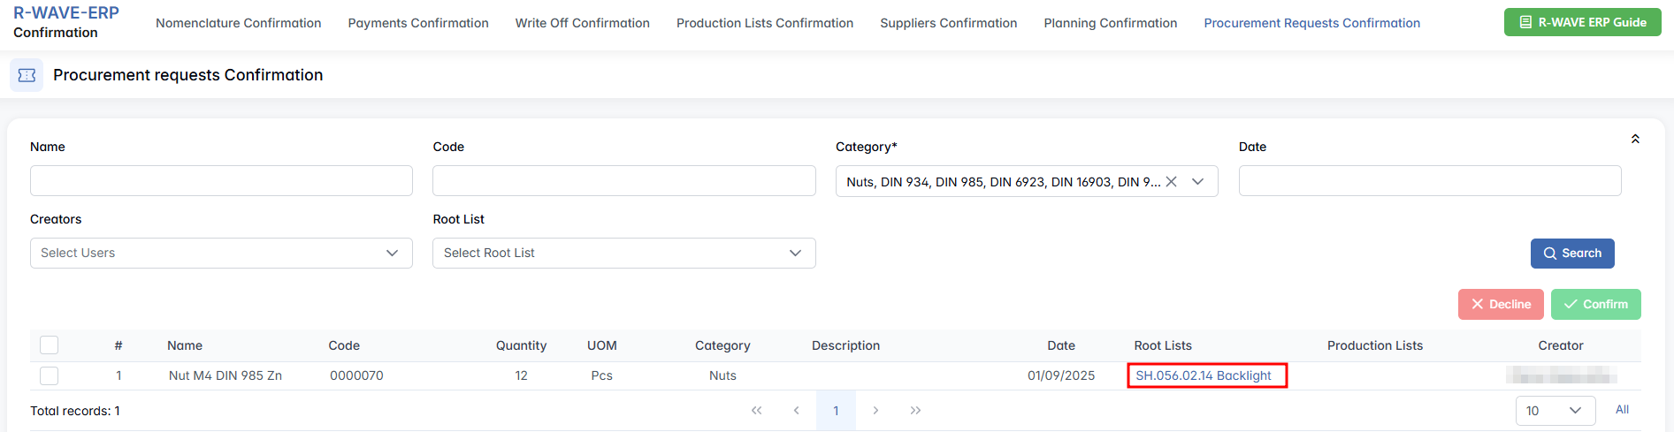This screenshot has width=1674, height=432.
Task: Jump to last page of results
Action: tap(915, 410)
